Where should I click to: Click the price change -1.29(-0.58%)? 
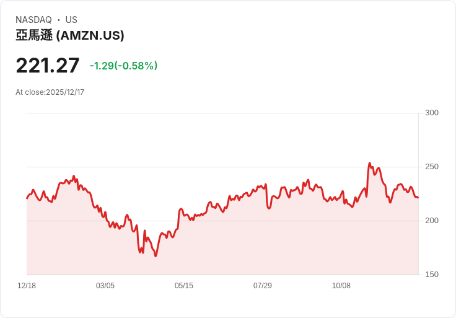pos(123,66)
